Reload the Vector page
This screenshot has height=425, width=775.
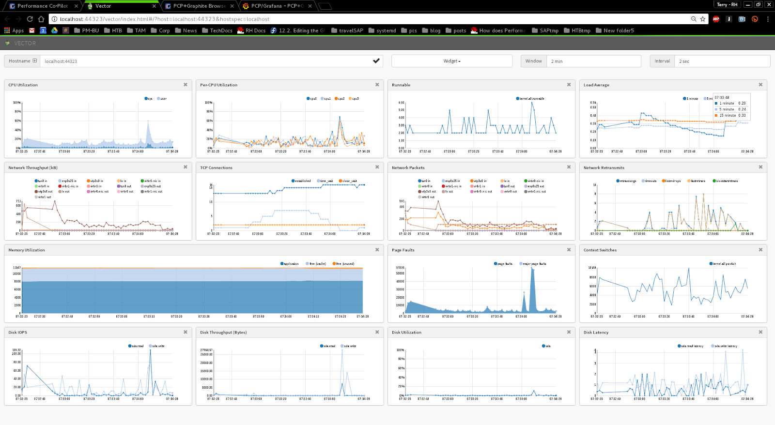[30, 19]
